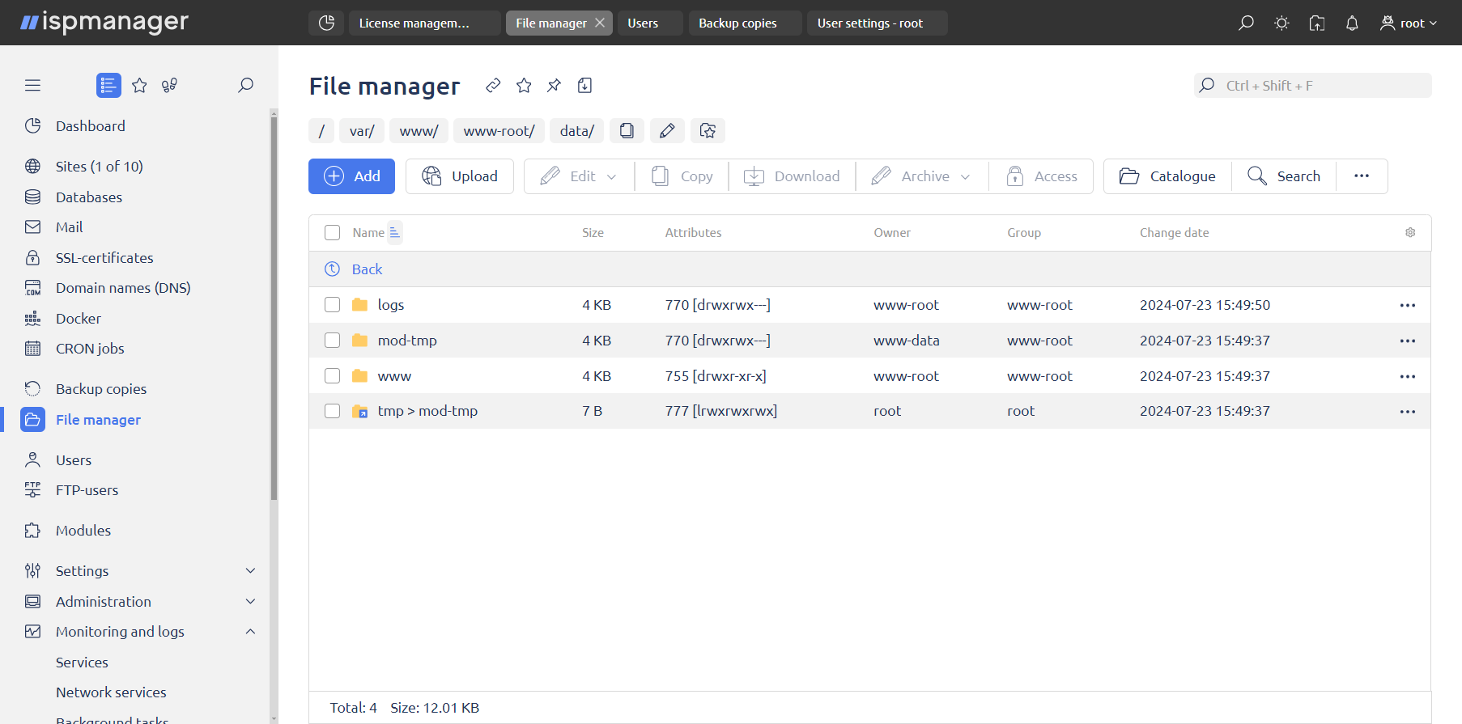The image size is (1462, 724).
Task: Open the notifications bell
Action: click(1352, 23)
